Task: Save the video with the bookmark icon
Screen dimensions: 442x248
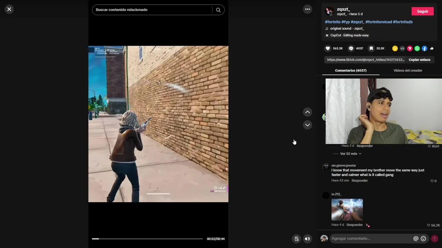Action: coord(371,49)
